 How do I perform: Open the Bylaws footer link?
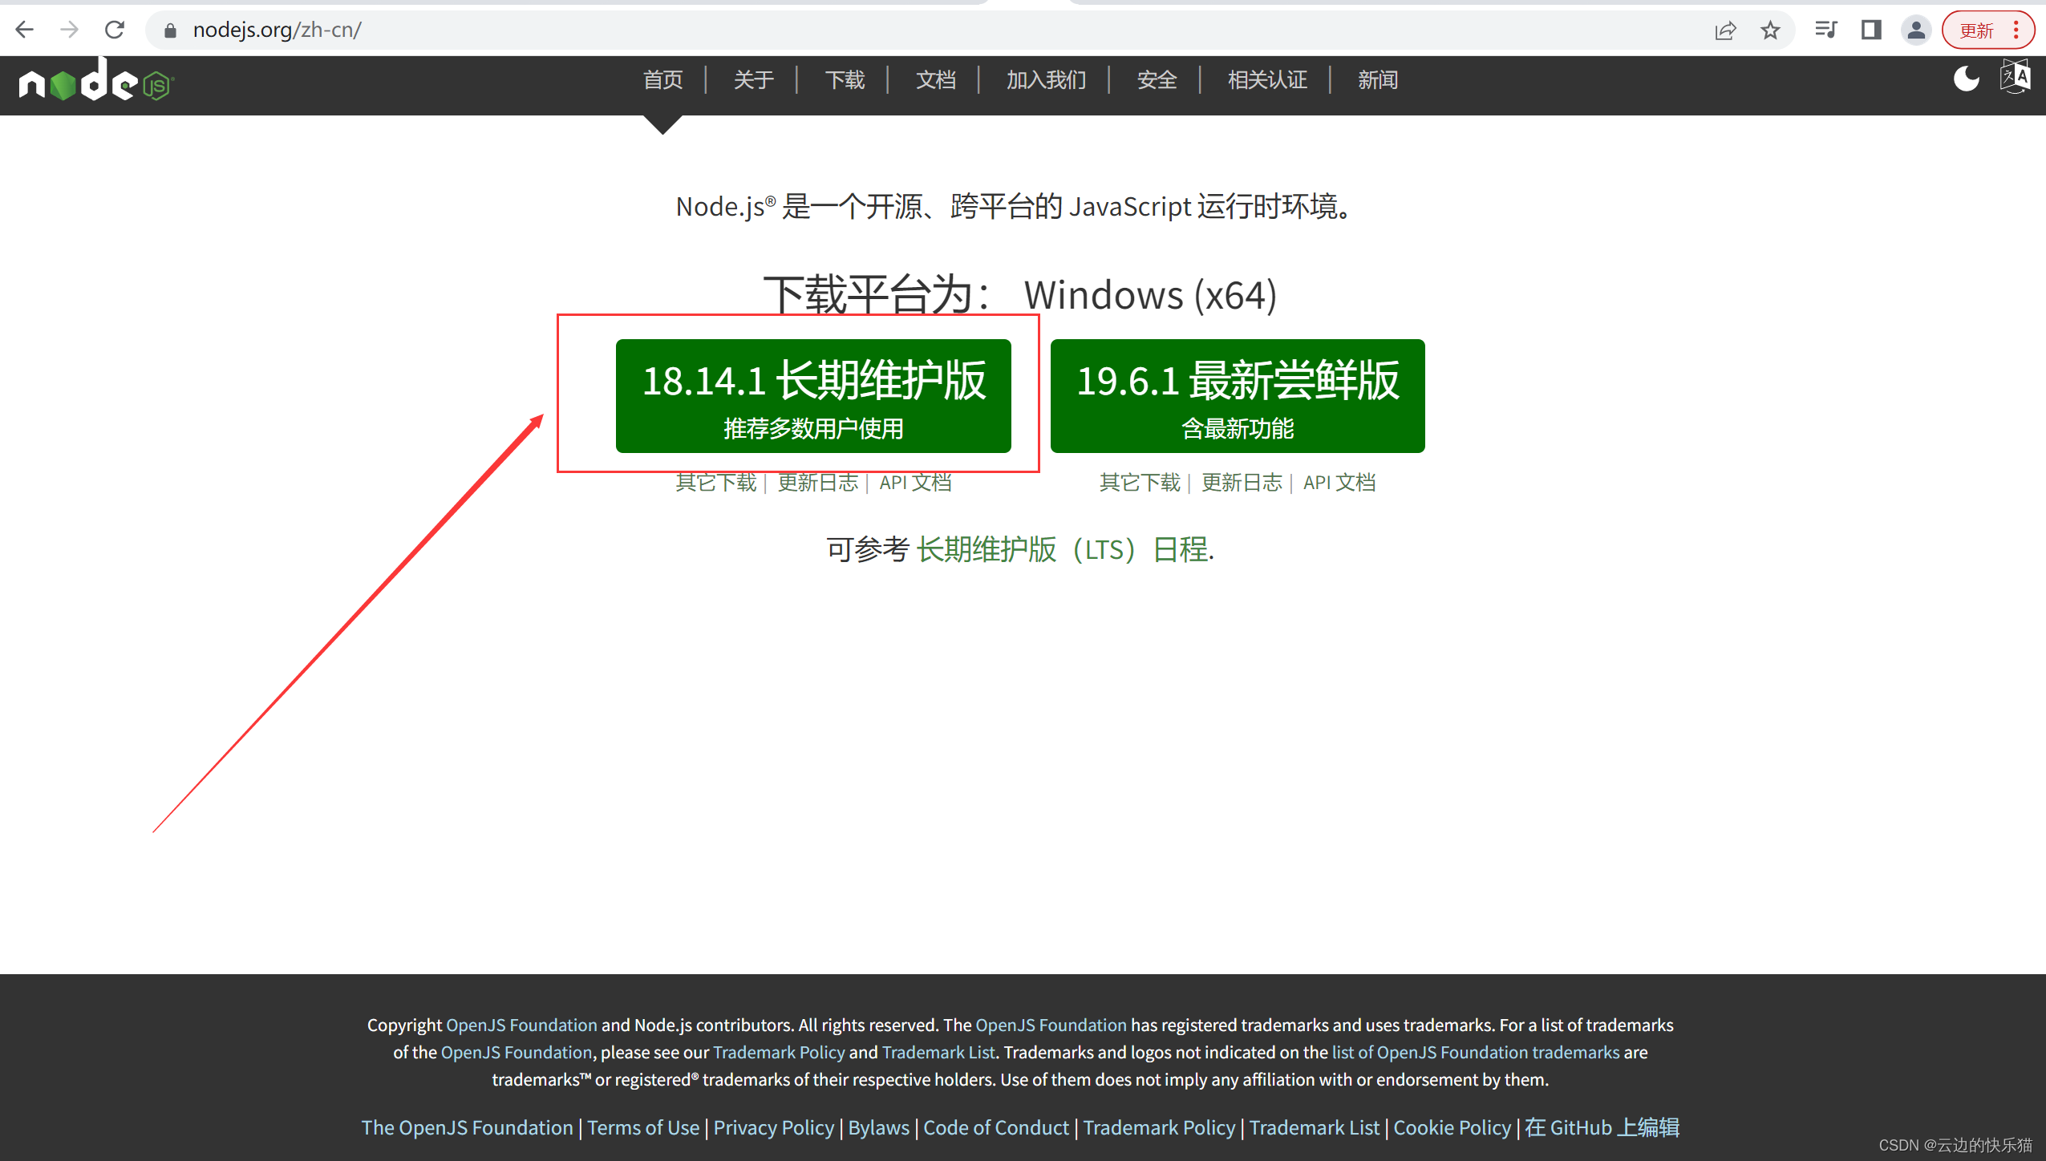pyautogui.click(x=879, y=1127)
